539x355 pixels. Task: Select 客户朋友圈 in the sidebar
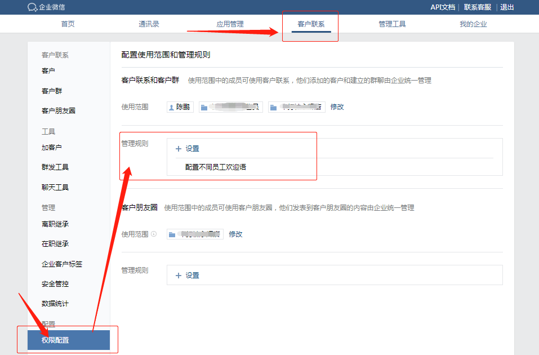[x=59, y=111]
